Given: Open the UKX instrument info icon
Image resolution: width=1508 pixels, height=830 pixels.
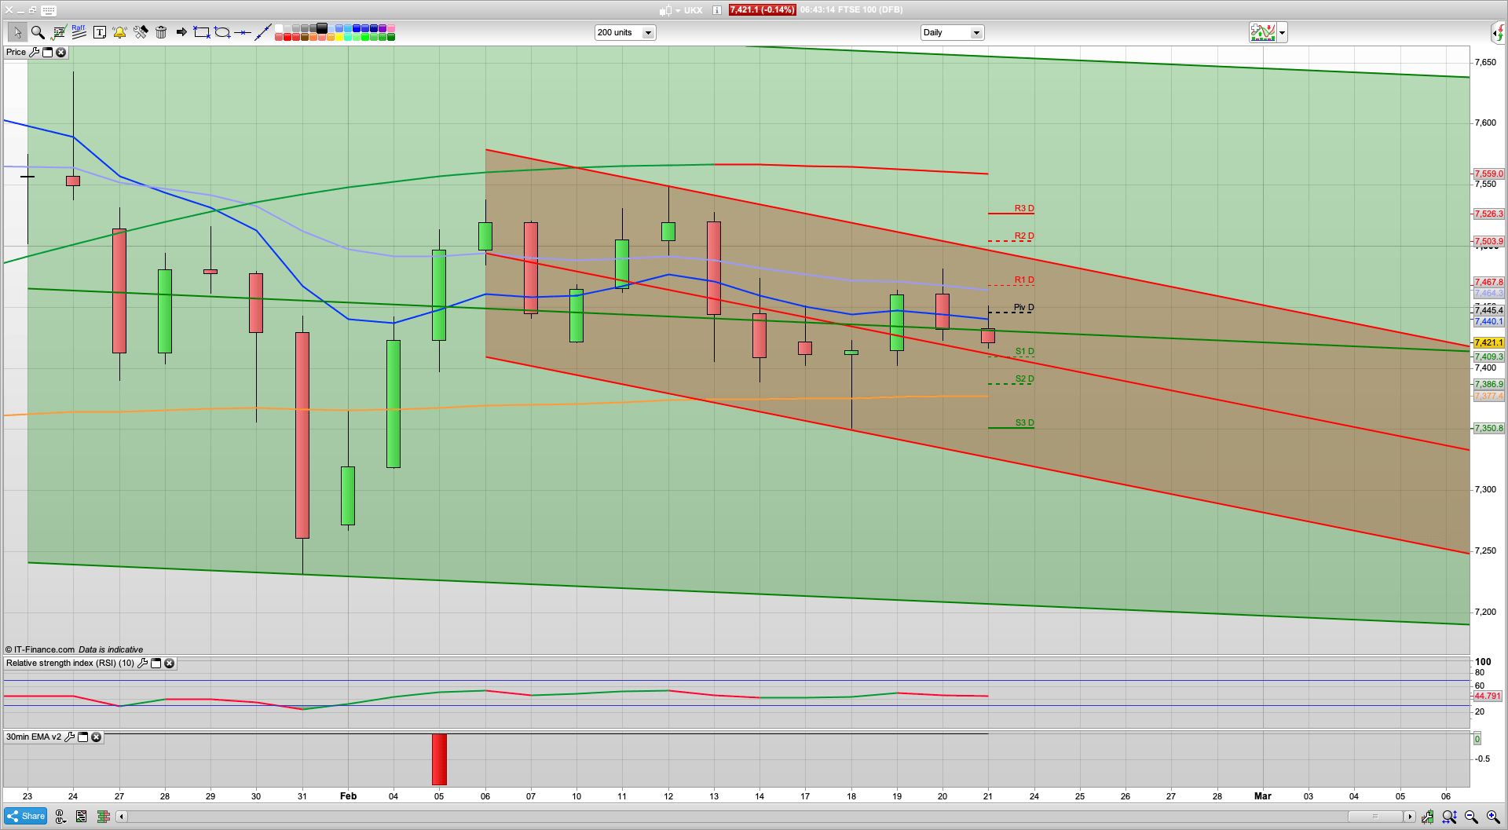Looking at the screenshot, I should pyautogui.click(x=717, y=10).
